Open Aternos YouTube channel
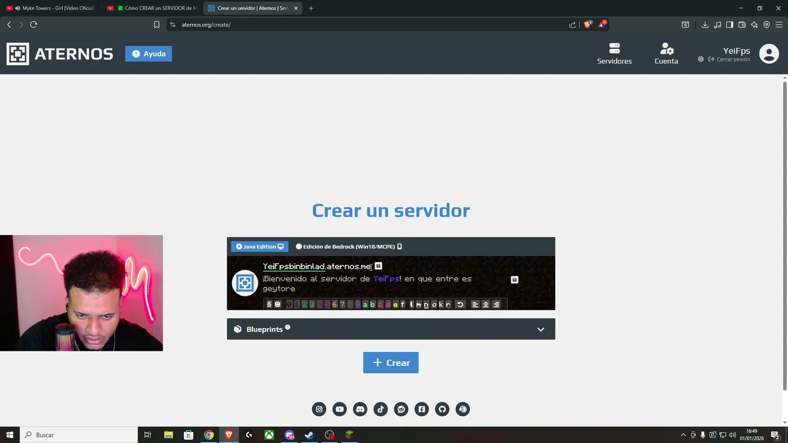 339,409
